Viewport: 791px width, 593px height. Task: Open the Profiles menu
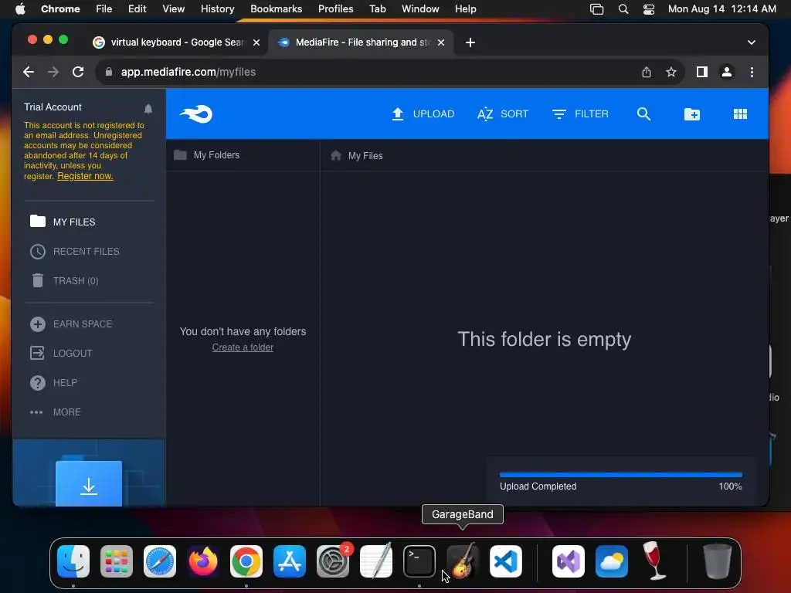[x=335, y=8]
